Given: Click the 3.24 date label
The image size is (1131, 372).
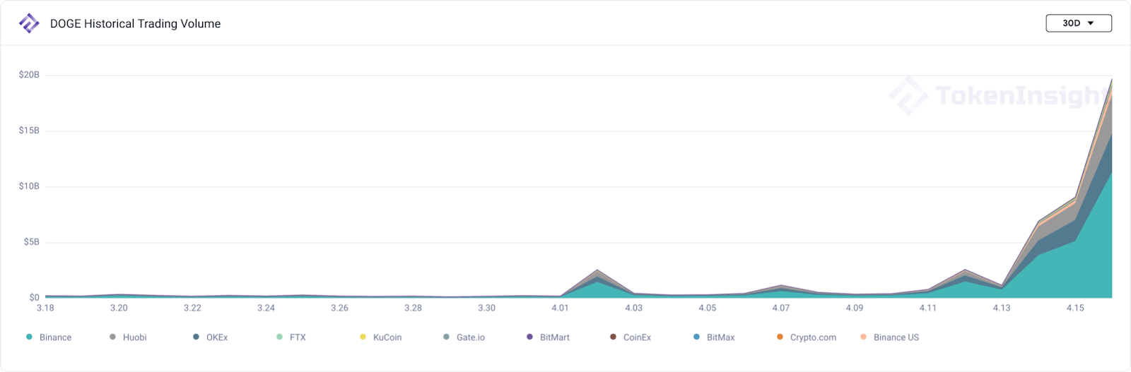Looking at the screenshot, I should pyautogui.click(x=266, y=308).
